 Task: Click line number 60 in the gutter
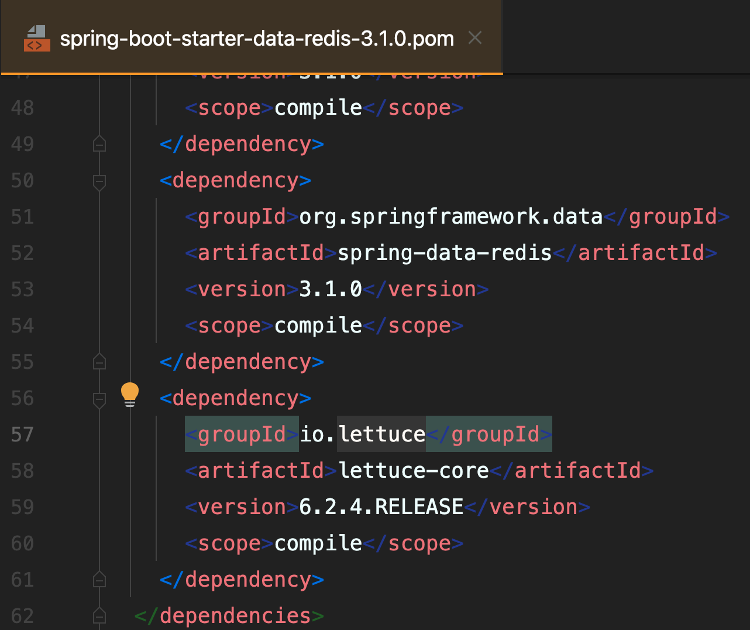pos(22,543)
